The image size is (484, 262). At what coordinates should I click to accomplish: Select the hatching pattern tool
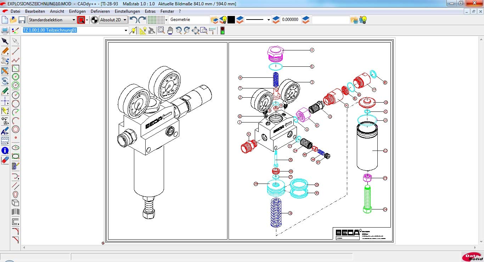[5, 141]
